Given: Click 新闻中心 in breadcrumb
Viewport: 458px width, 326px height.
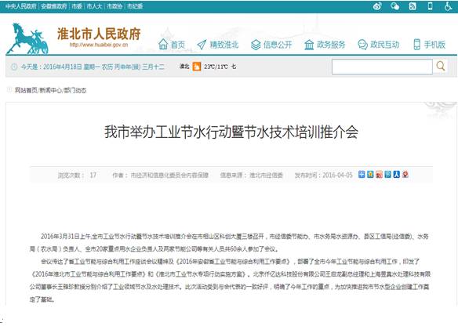Looking at the screenshot, I should point(50,90).
